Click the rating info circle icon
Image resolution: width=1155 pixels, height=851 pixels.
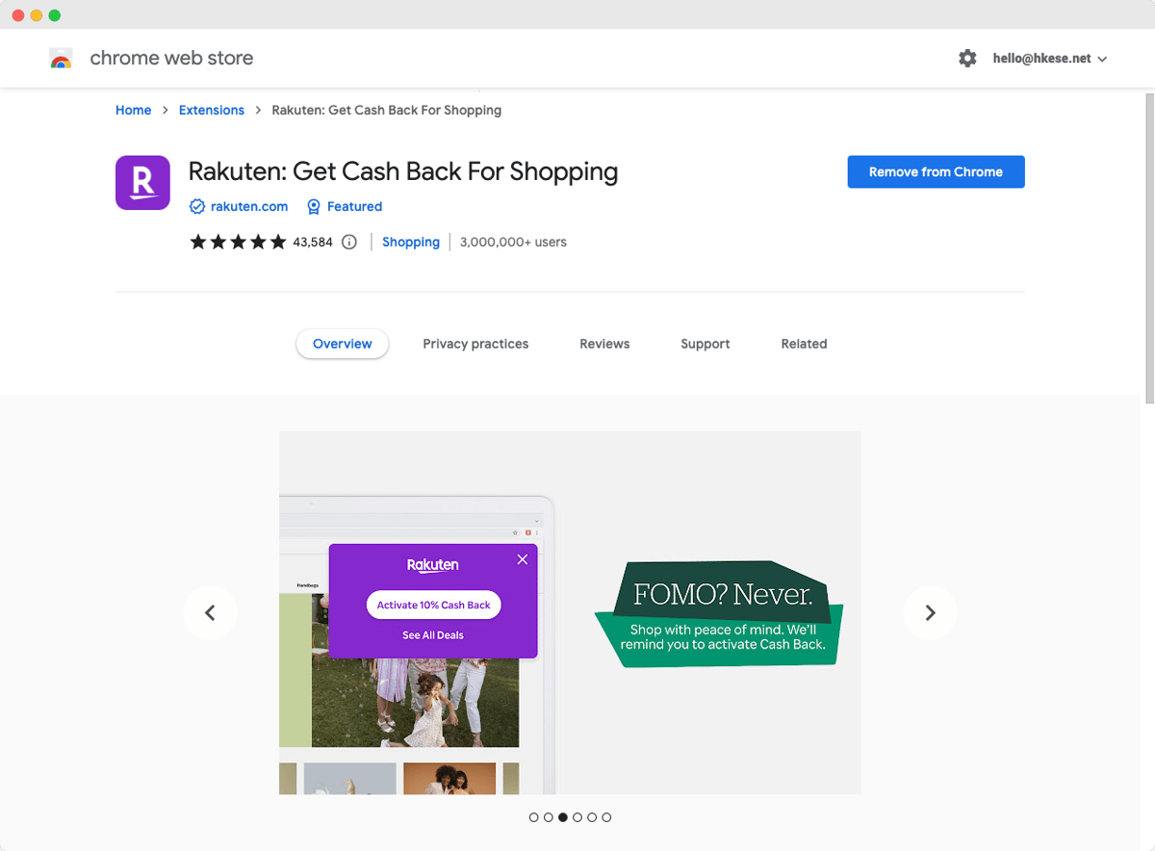point(349,243)
